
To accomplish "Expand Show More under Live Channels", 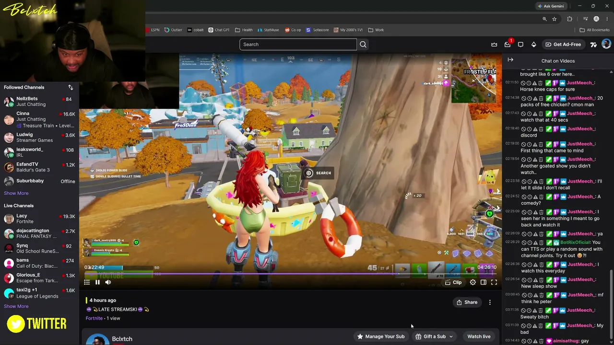I will coord(16,306).
